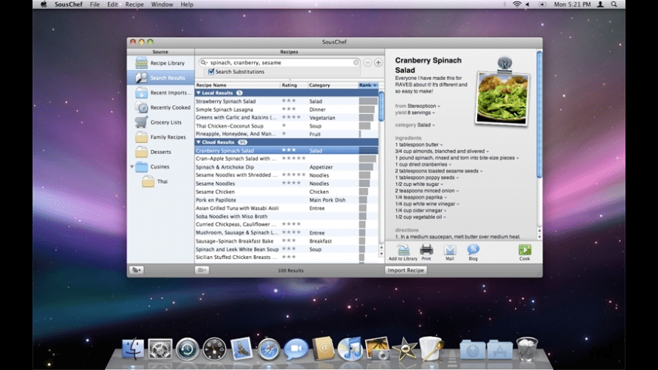658x370 pixels.
Task: Click the Import Recipe button
Action: (x=406, y=270)
